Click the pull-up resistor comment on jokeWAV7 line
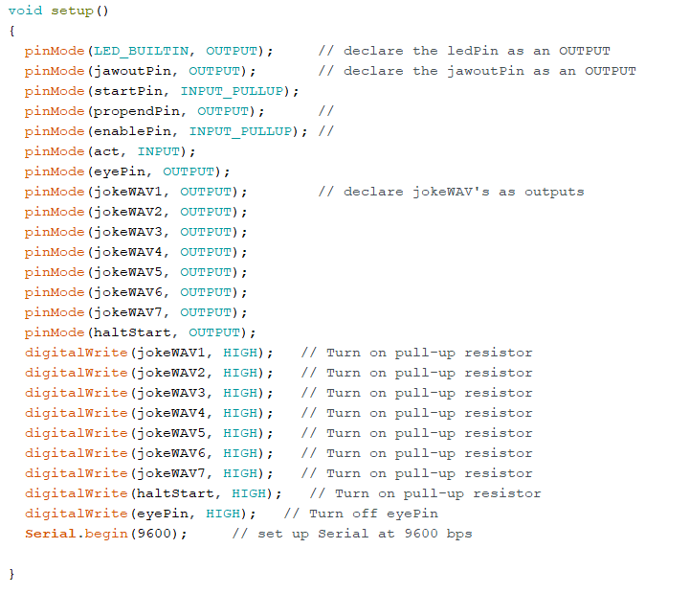690x594 pixels. pos(416,473)
